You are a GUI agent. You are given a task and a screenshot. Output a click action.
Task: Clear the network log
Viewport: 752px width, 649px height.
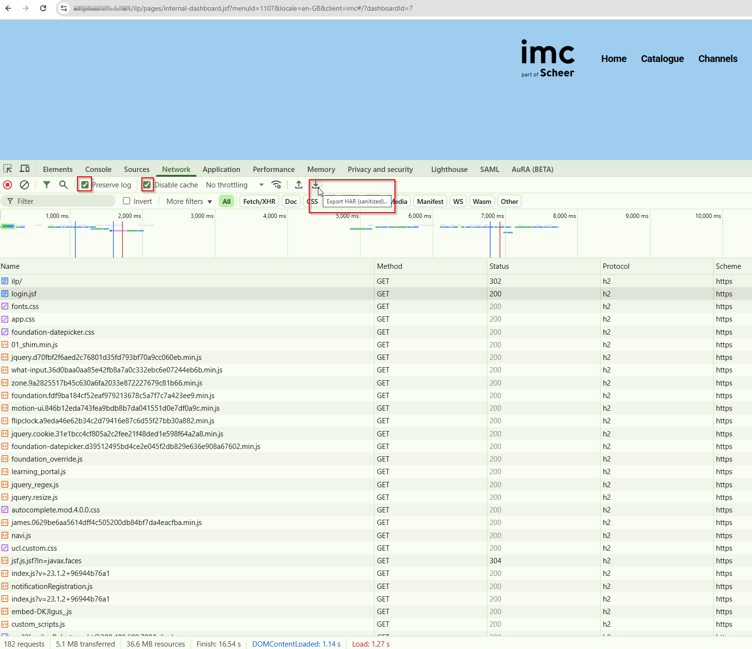pyautogui.click(x=25, y=185)
